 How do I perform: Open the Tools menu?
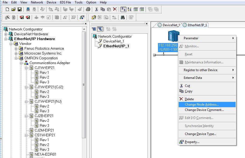tap(78, 2)
